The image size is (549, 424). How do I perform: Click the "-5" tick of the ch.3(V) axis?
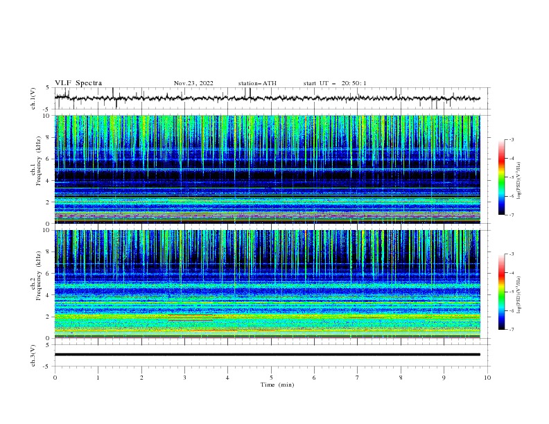click(47, 366)
